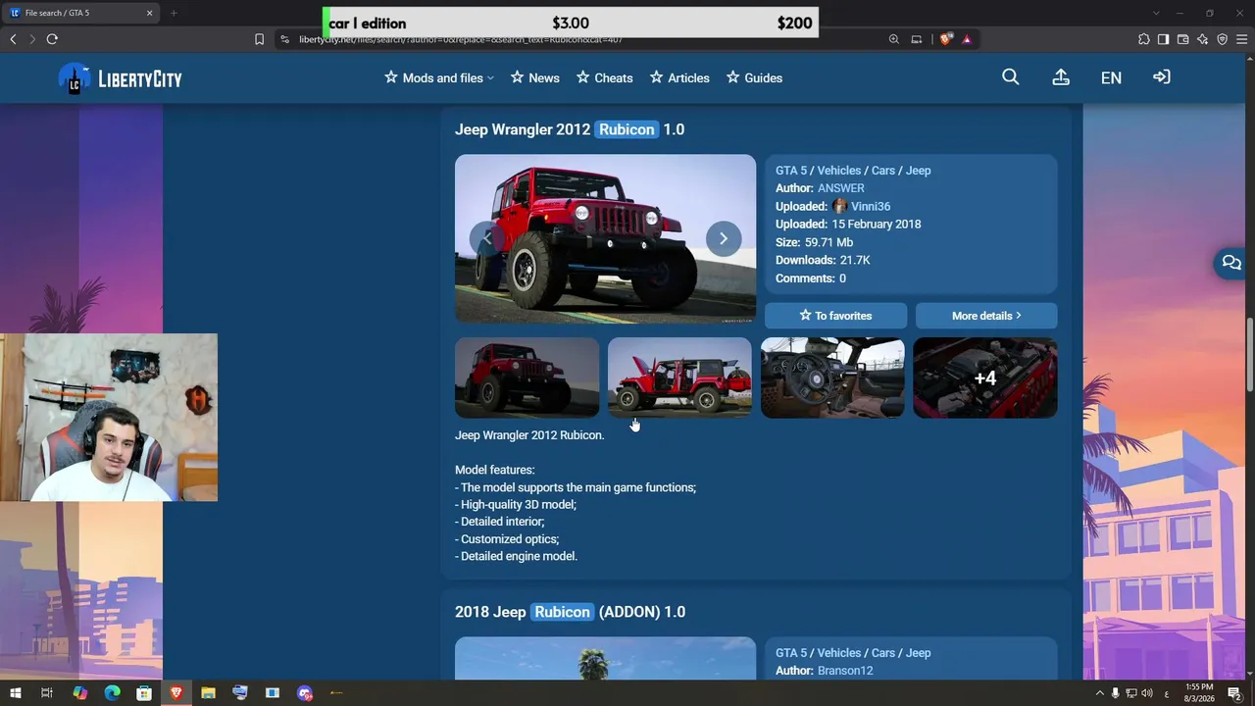1255x706 pixels.
Task: Open a new browser tab
Action: coord(174,13)
